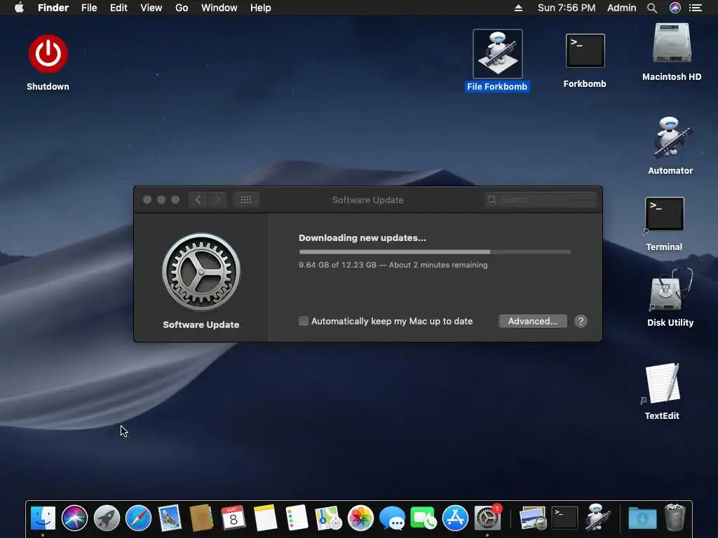
Task: Go back in System Preferences
Action: click(198, 200)
